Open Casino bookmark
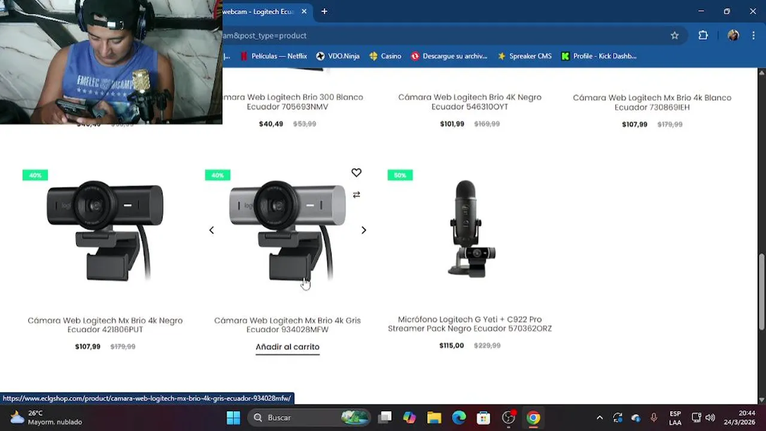Image resolution: width=766 pixels, height=431 pixels. click(385, 56)
